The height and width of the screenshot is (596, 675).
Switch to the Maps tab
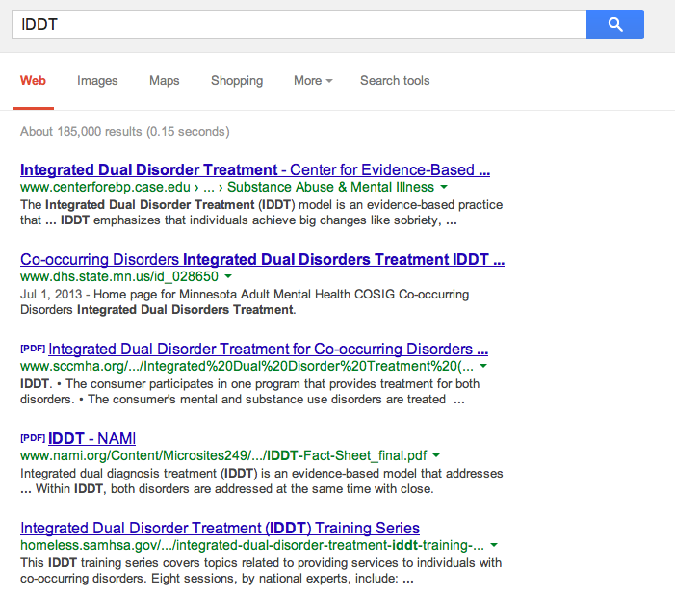(x=164, y=81)
